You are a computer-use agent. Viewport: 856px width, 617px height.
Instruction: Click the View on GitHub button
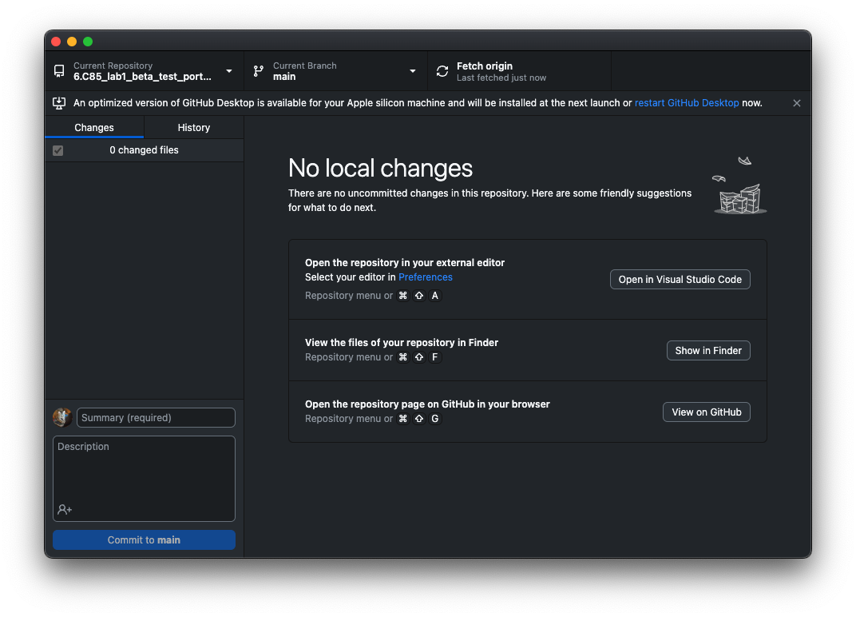(706, 412)
